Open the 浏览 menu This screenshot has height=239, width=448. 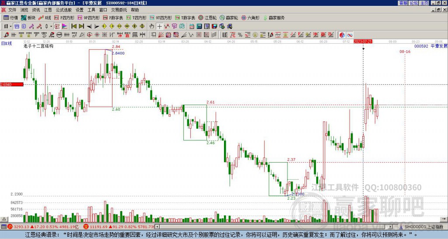[24, 10]
